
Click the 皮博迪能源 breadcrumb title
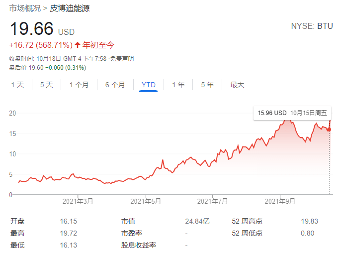[x=70, y=8]
